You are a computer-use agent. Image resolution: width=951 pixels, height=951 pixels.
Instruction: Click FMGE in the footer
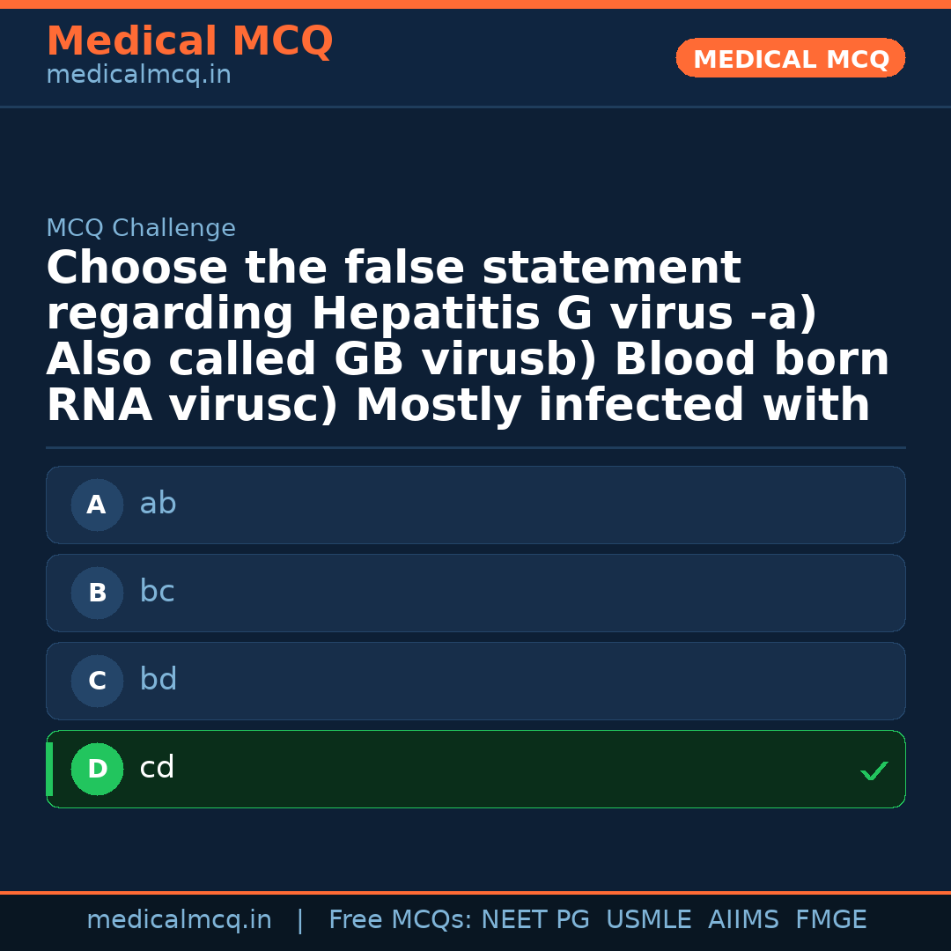point(830,920)
